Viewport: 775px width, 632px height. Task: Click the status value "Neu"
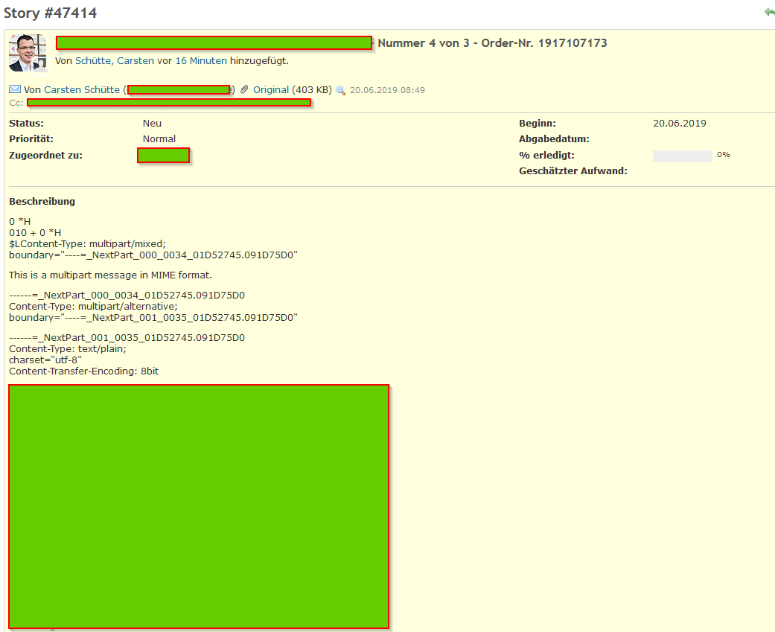point(152,124)
